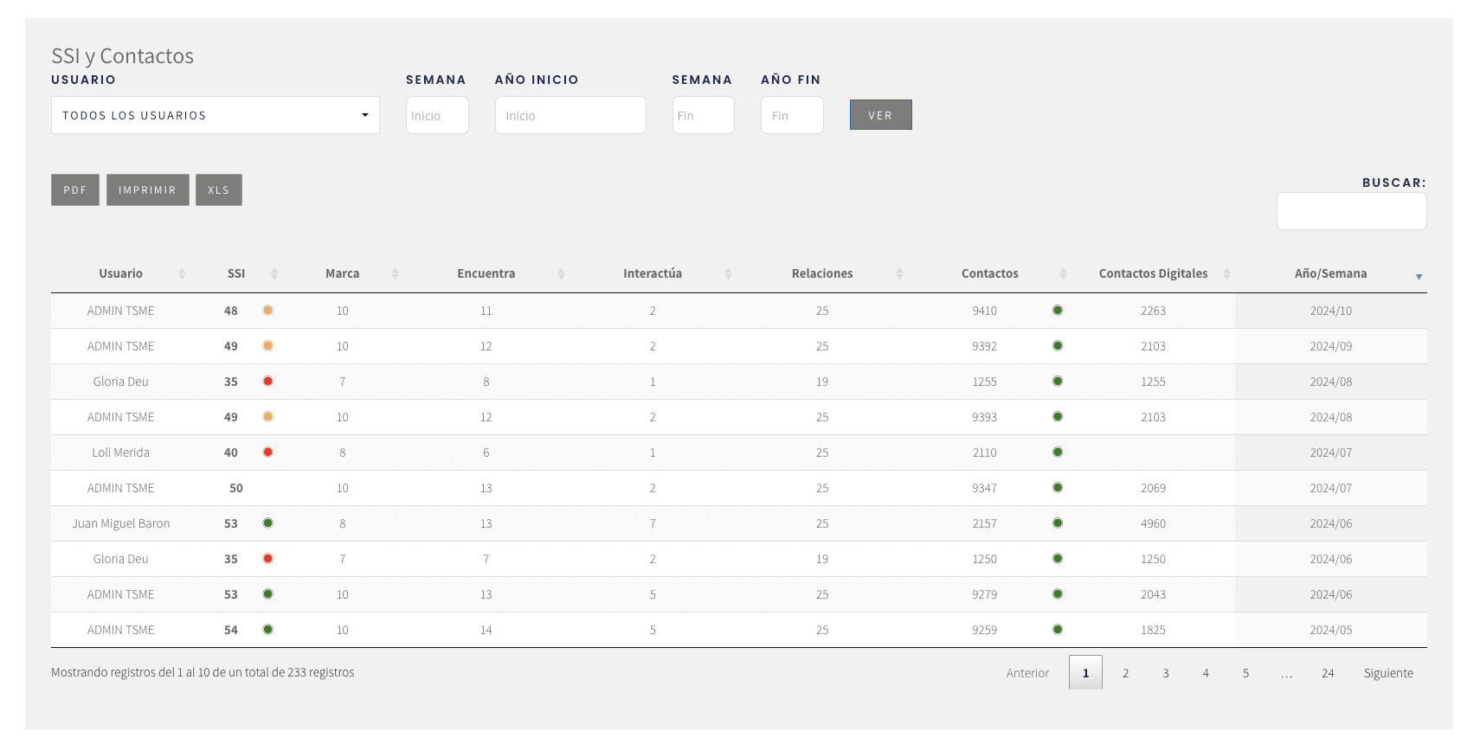Click the VER button
The height and width of the screenshot is (744, 1480).
[880, 115]
